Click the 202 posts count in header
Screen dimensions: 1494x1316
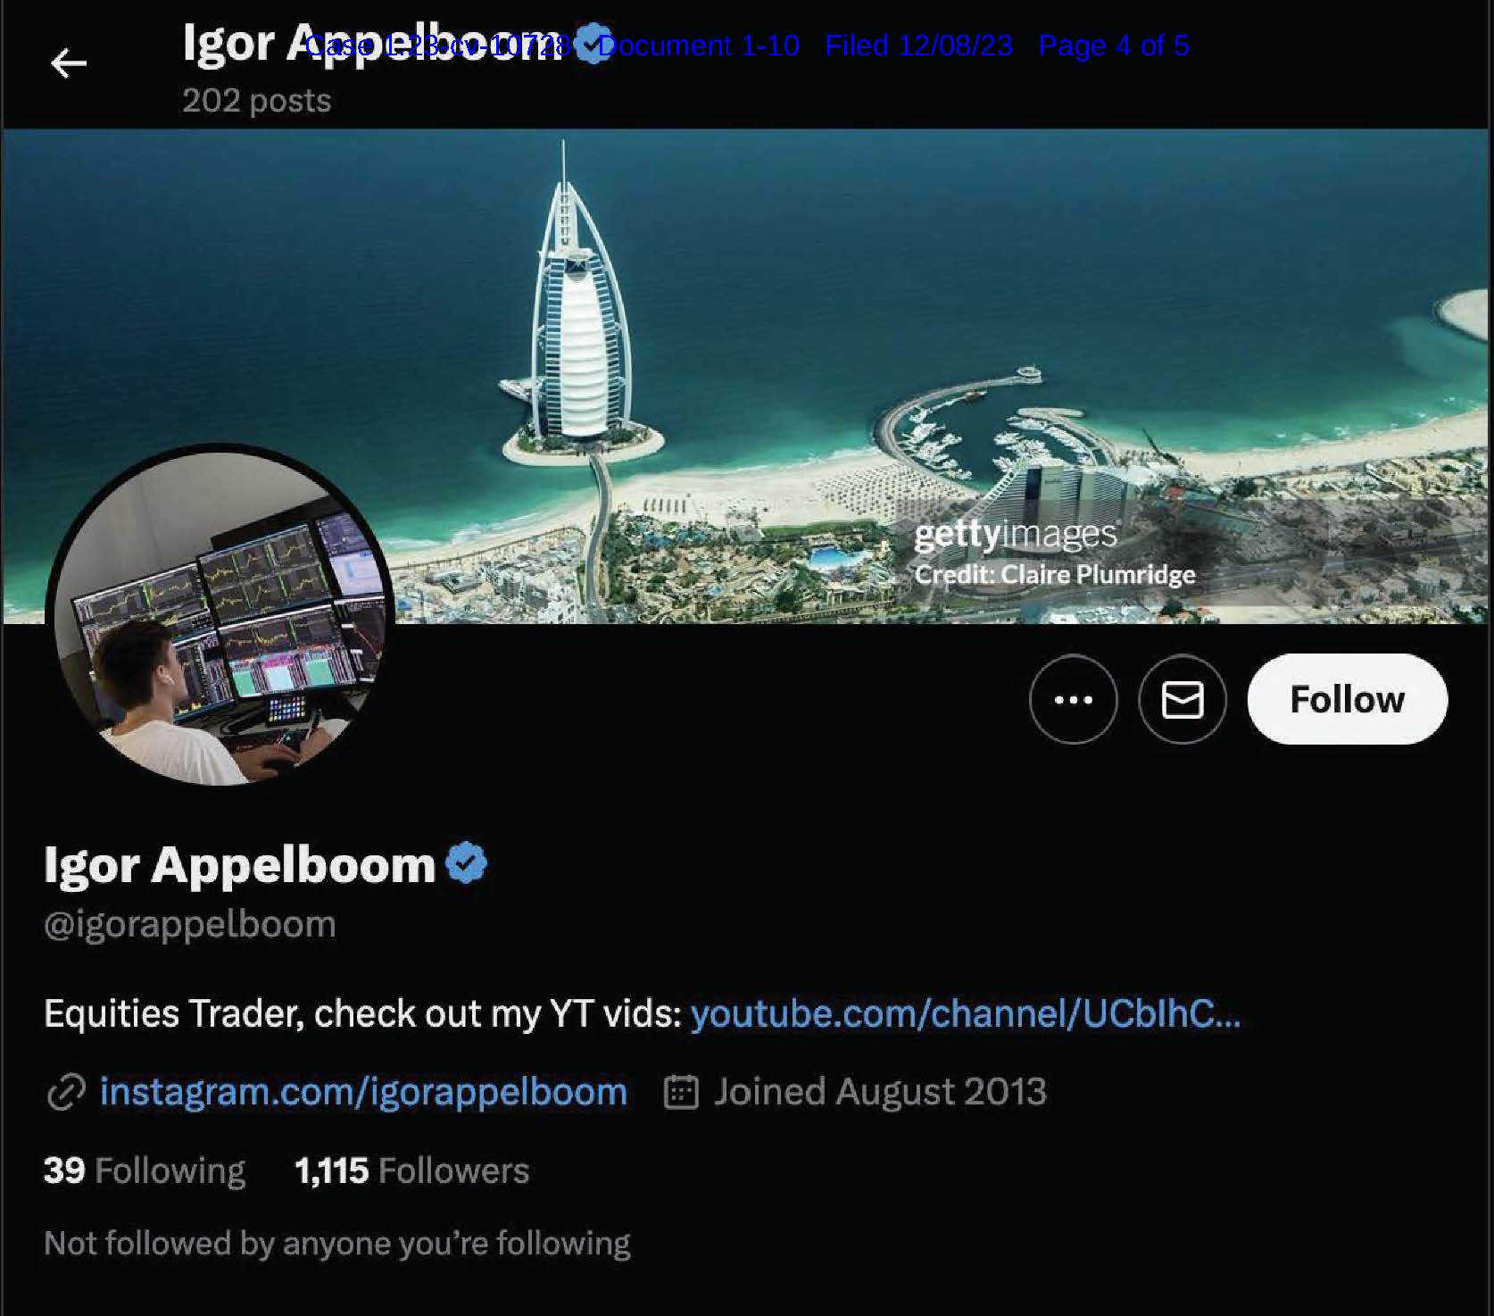[257, 100]
